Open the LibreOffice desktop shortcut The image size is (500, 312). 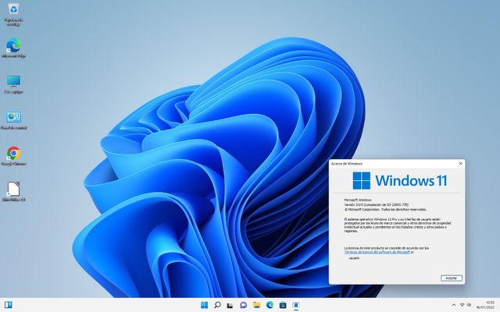(13, 190)
